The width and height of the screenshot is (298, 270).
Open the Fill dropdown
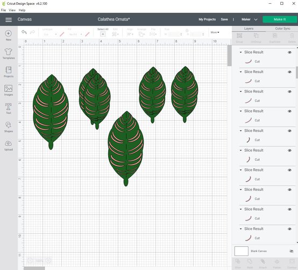[x=75, y=34]
